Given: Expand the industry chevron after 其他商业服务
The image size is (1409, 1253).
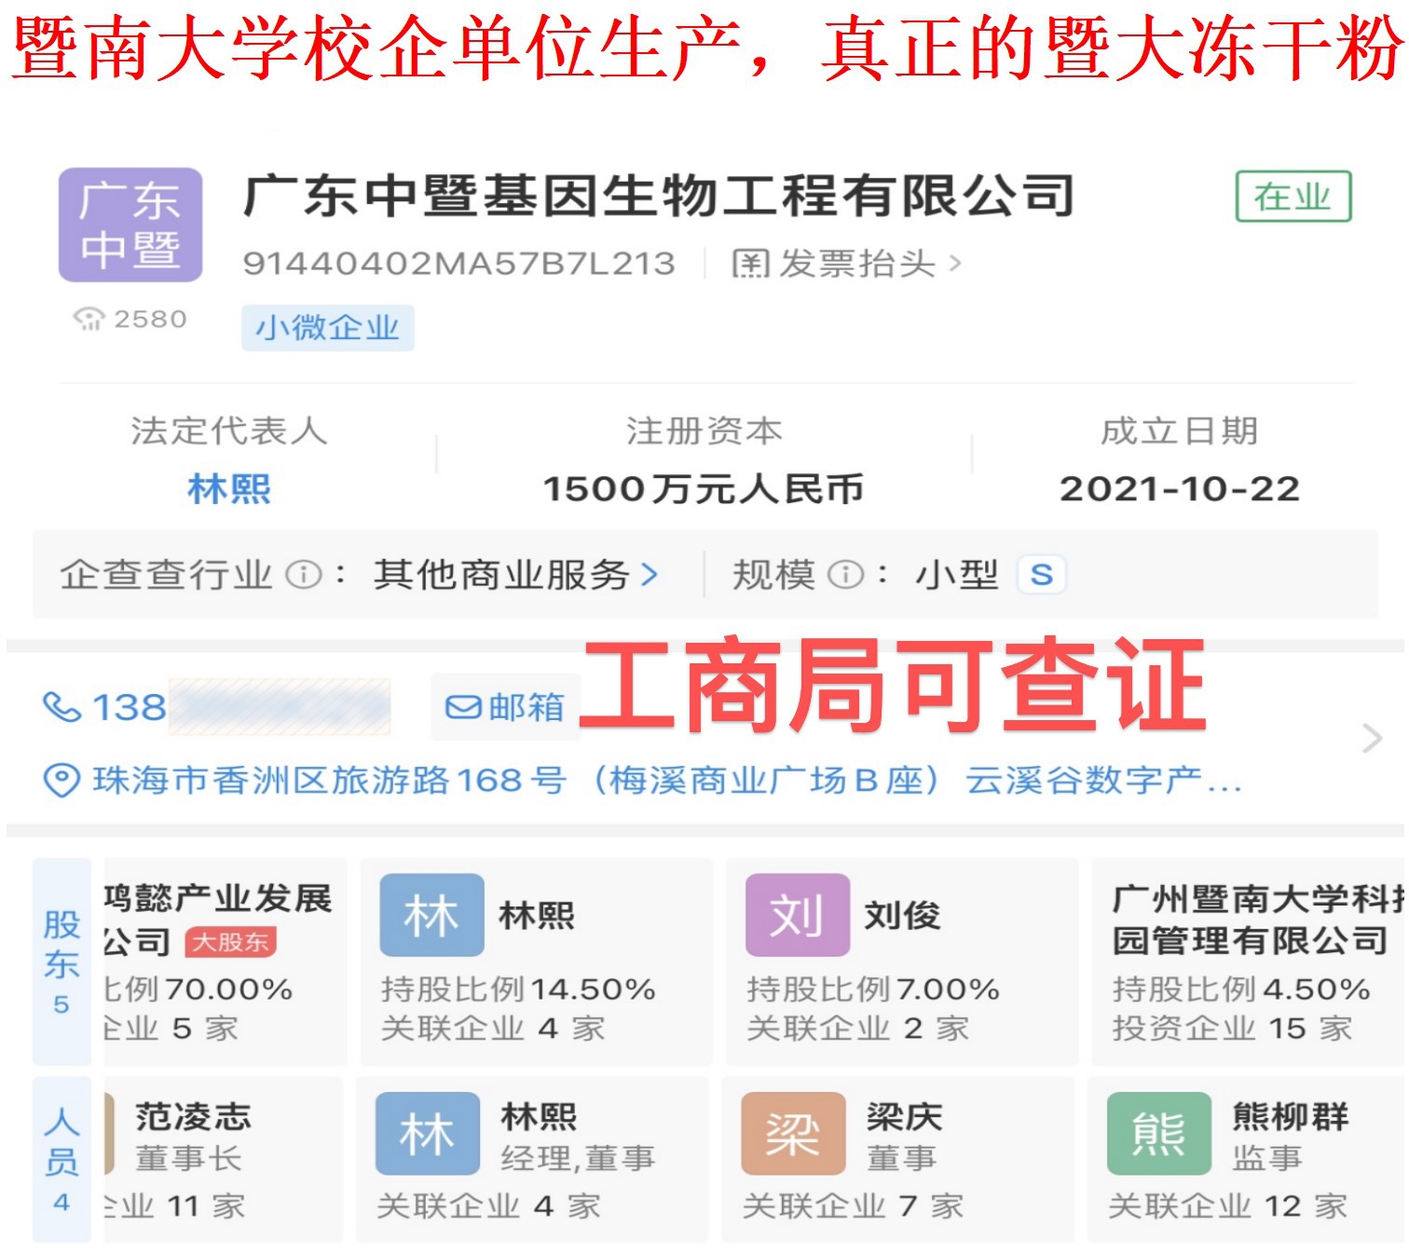Looking at the screenshot, I should pyautogui.click(x=650, y=575).
